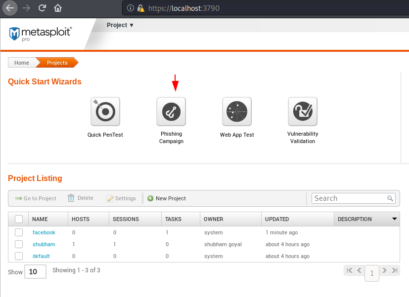409x297 pixels.
Task: Click the browser home icon
Action: coord(58,8)
